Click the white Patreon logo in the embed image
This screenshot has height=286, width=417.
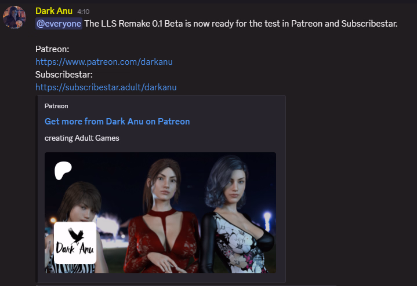click(63, 170)
